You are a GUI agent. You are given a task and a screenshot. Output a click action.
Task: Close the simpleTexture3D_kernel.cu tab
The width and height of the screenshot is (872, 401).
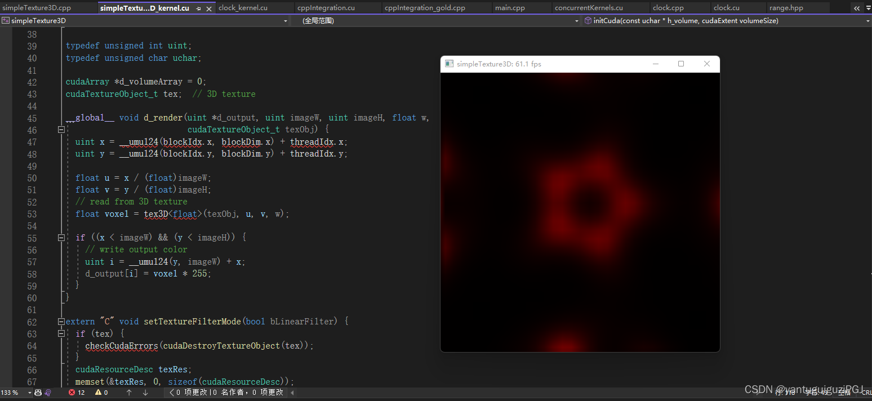point(209,8)
